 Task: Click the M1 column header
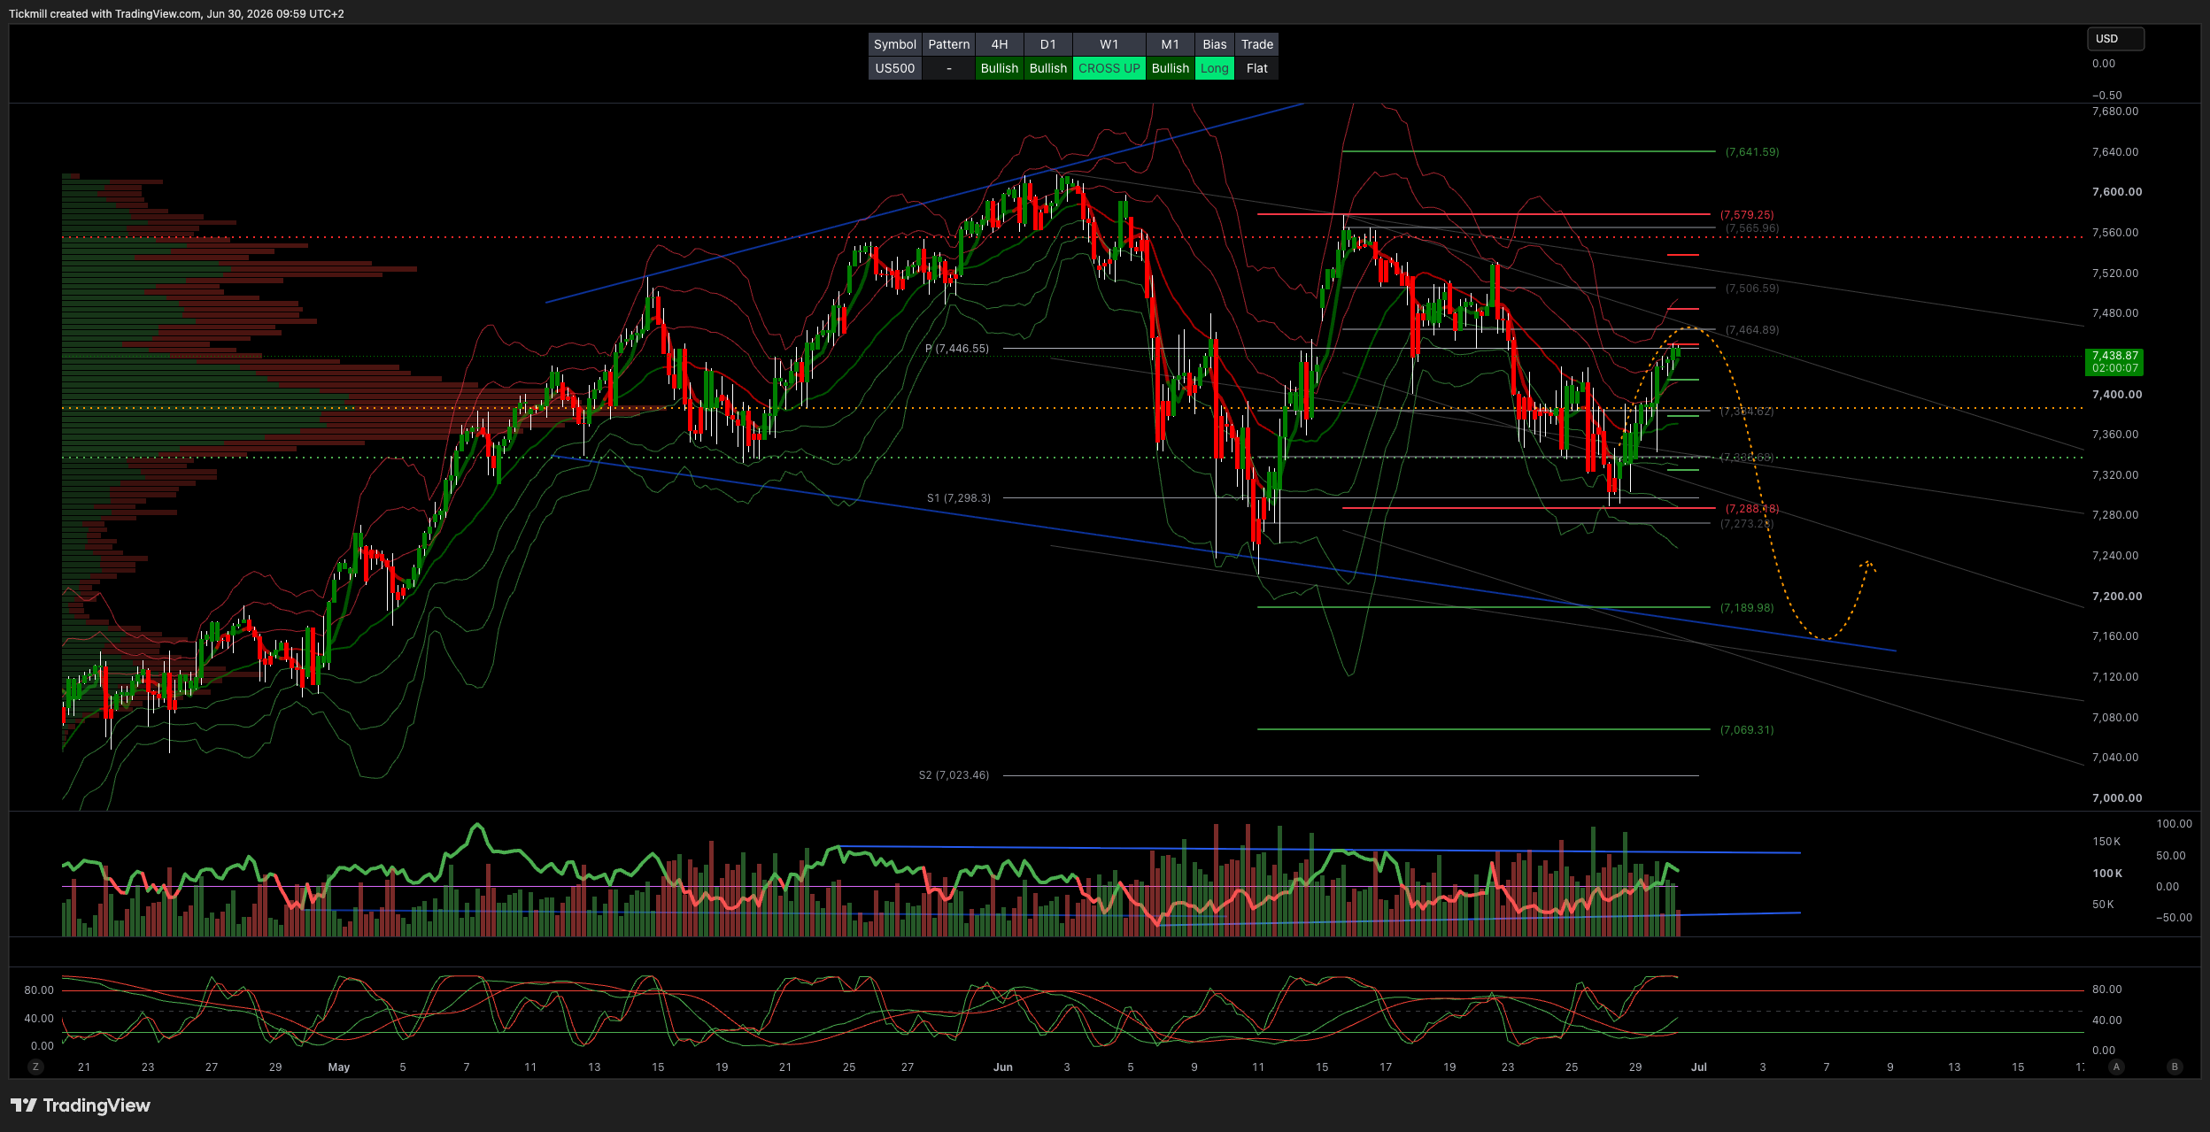click(1171, 44)
